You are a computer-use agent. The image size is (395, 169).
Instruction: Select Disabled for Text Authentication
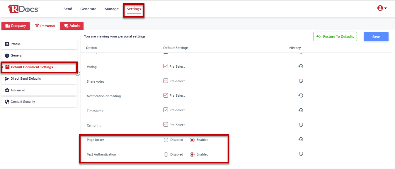[166, 155]
